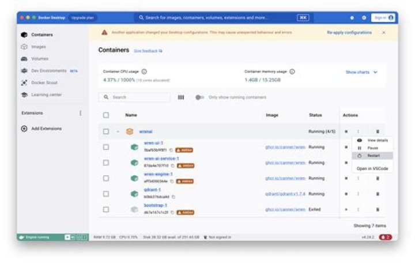Delete the qdrant-1 container with trash icon
This screenshot has width=415, height=263.
point(378,194)
